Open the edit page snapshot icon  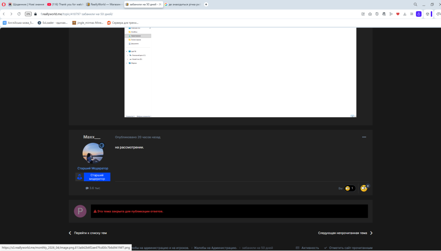click(x=363, y=14)
